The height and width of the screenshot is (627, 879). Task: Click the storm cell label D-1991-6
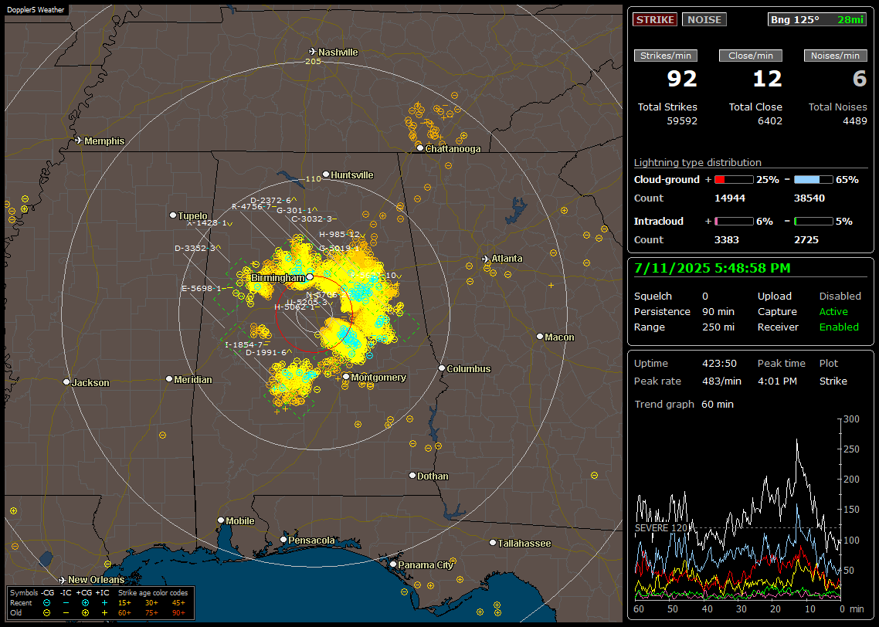266,352
